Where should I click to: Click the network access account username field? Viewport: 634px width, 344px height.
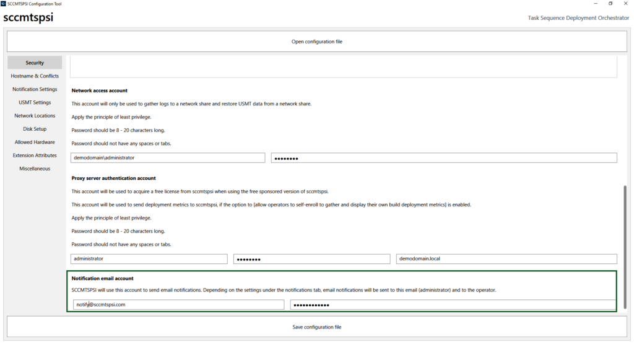pos(168,158)
